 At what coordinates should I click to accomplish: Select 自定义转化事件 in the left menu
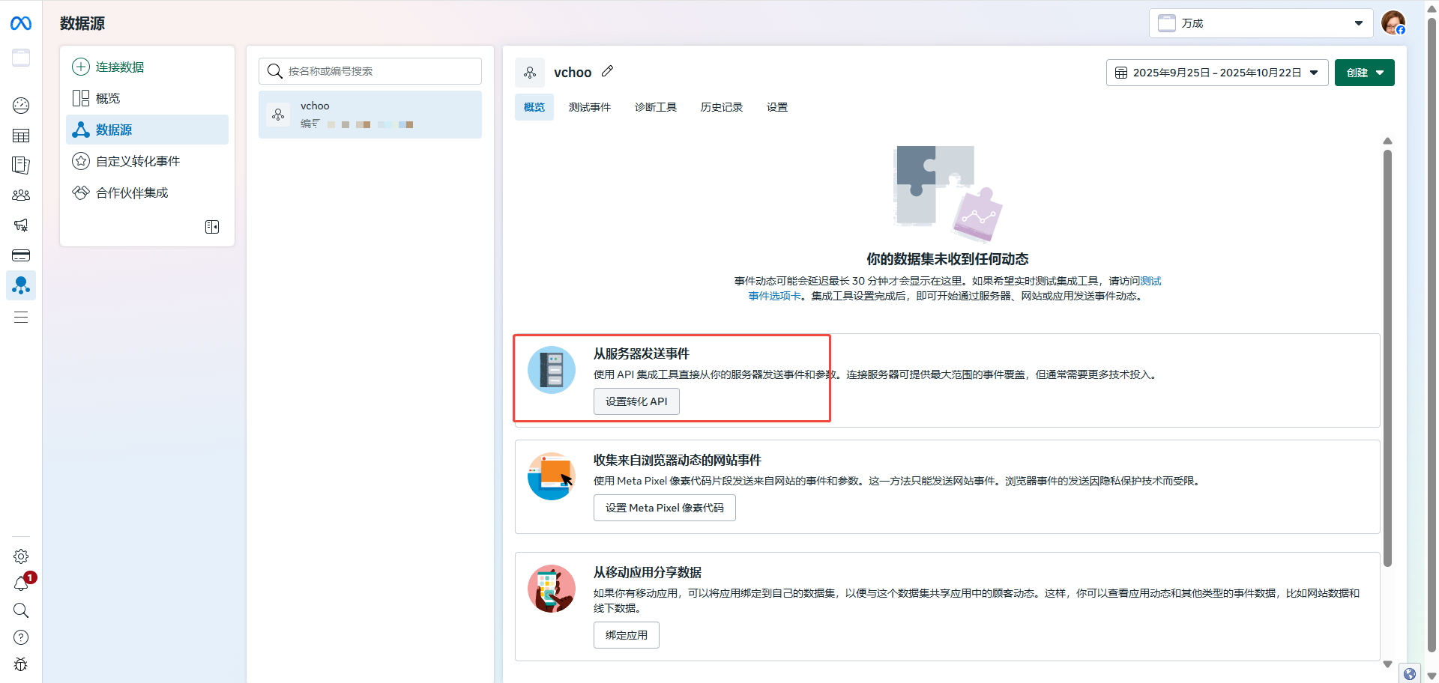[x=138, y=161]
